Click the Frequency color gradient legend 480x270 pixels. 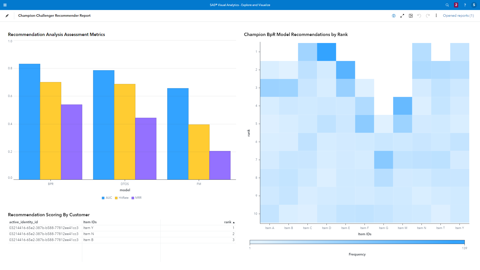pyautogui.click(x=357, y=242)
